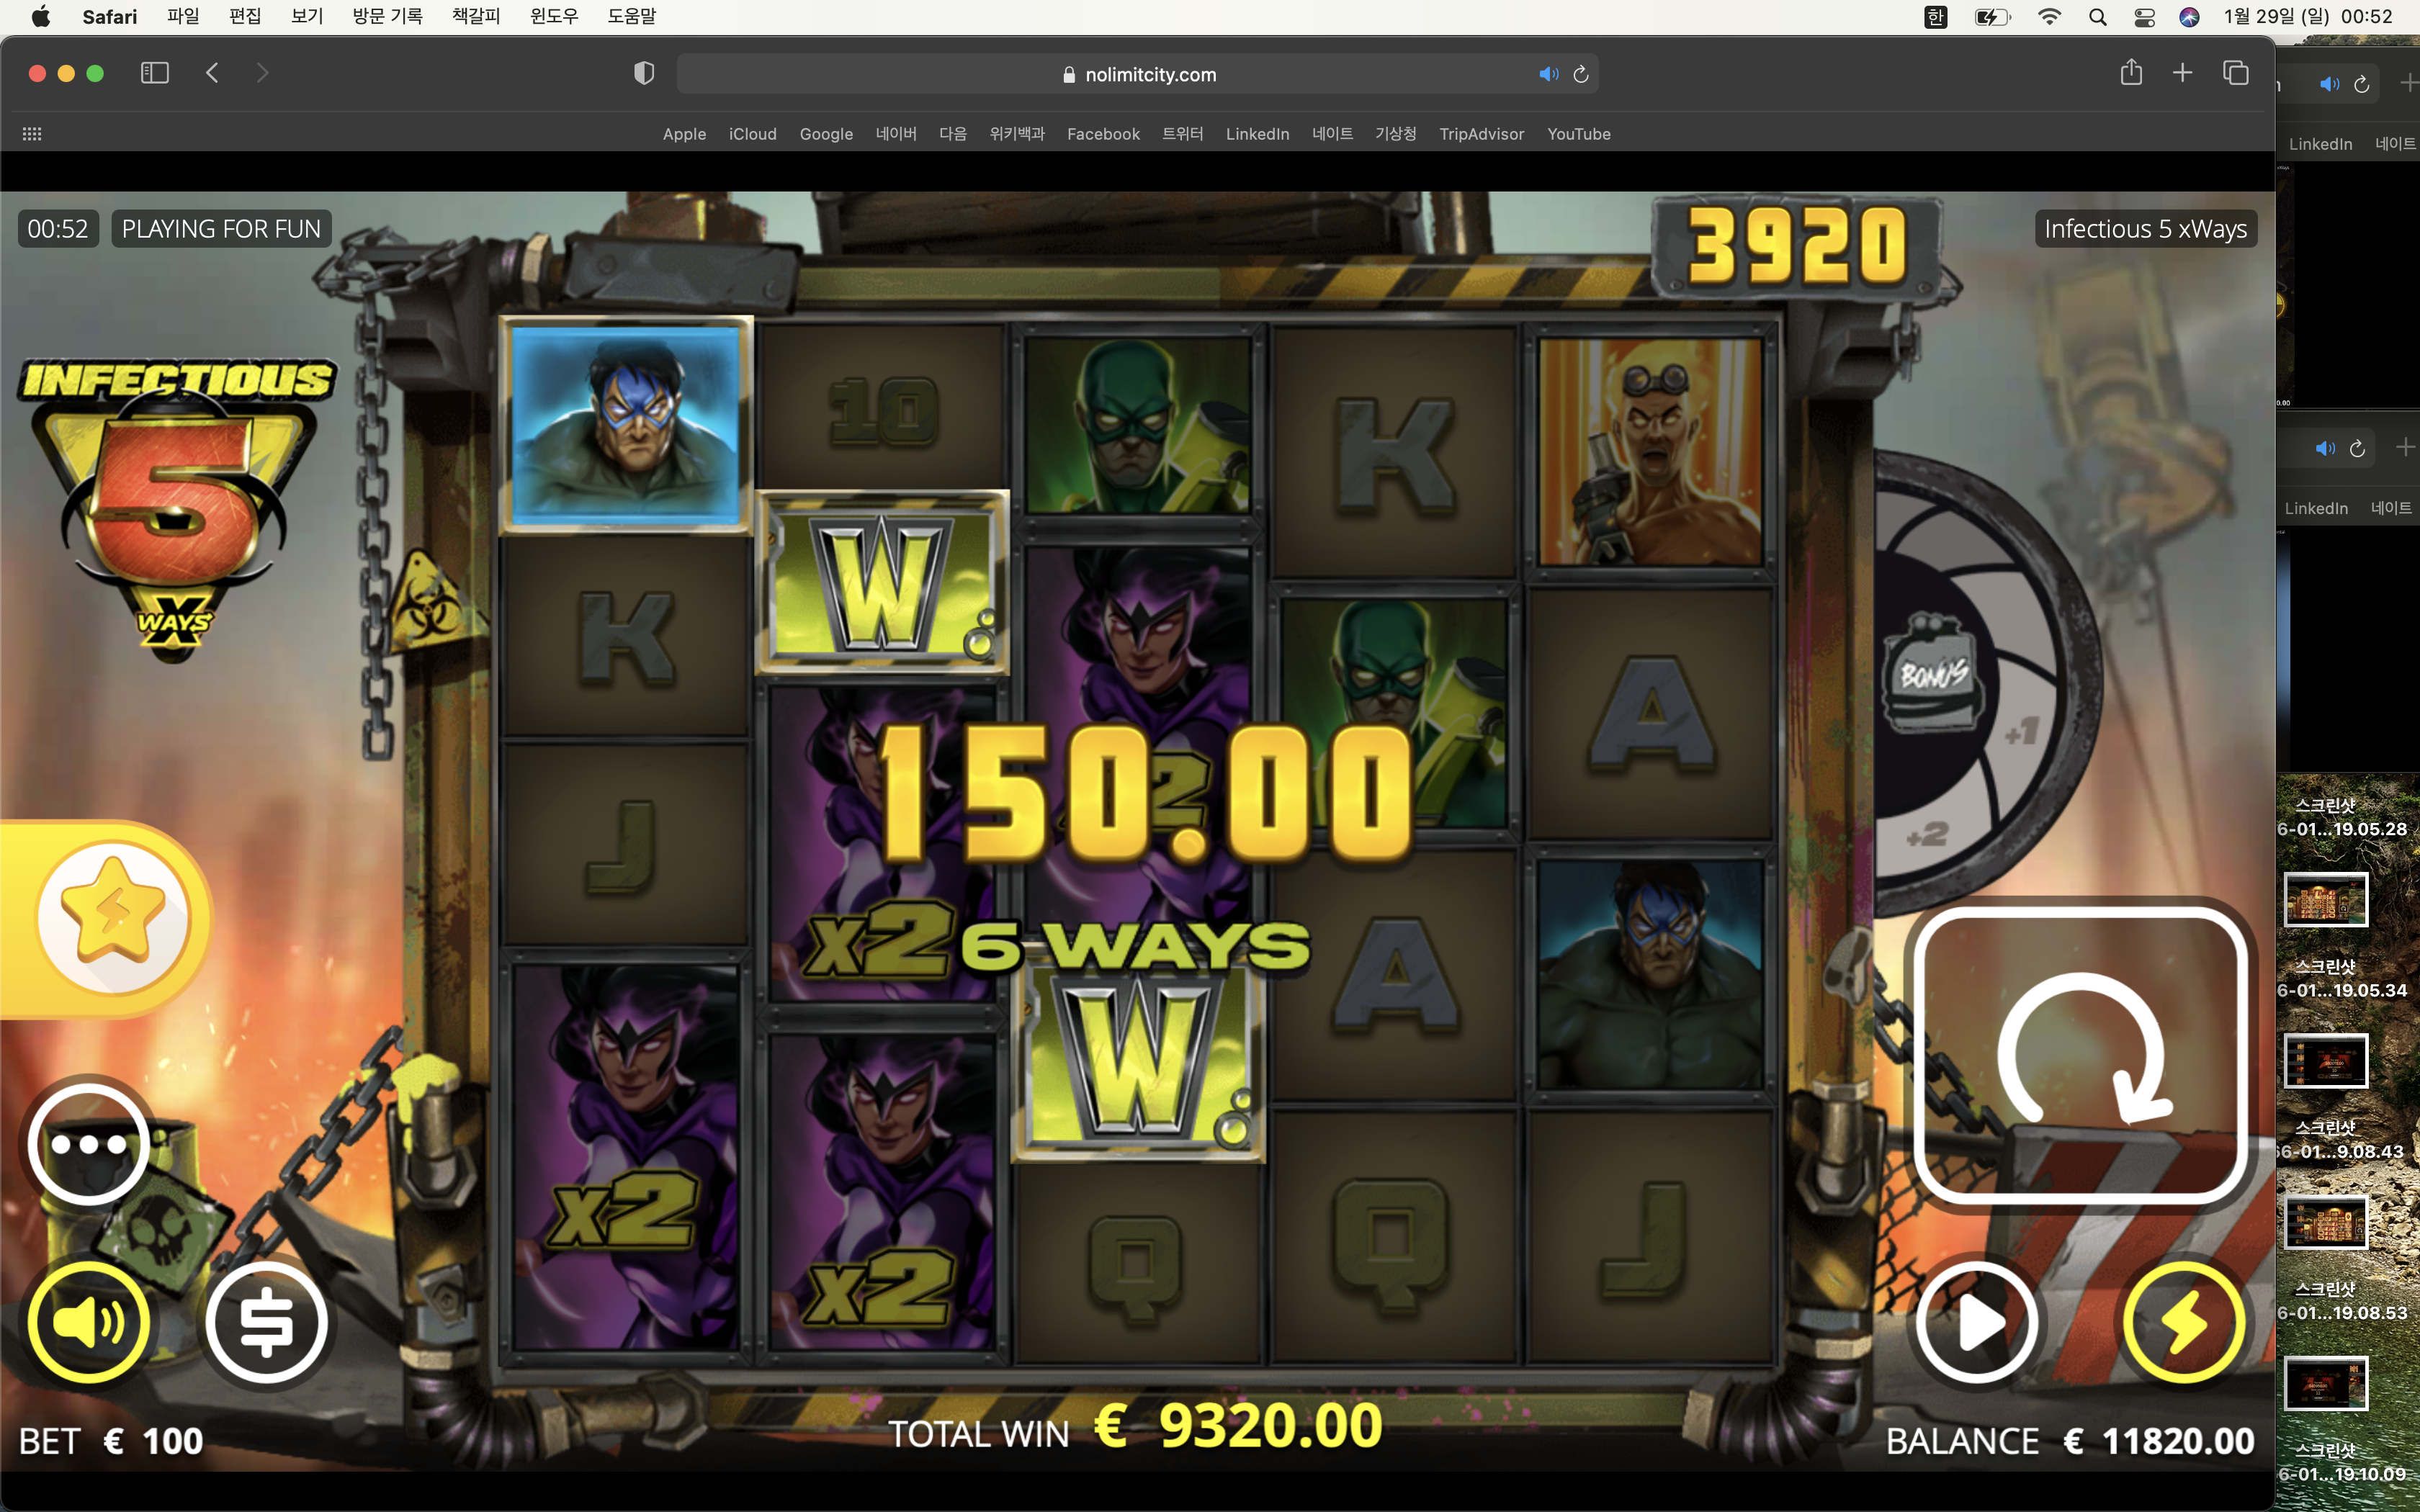This screenshot has width=2420, height=1512.
Task: Open the Share button in Safari
Action: [x=2131, y=72]
